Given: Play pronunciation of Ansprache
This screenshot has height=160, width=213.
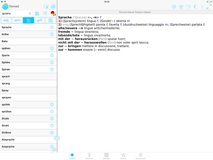Looking at the screenshot, I should pyautogui.click(x=51, y=146).
